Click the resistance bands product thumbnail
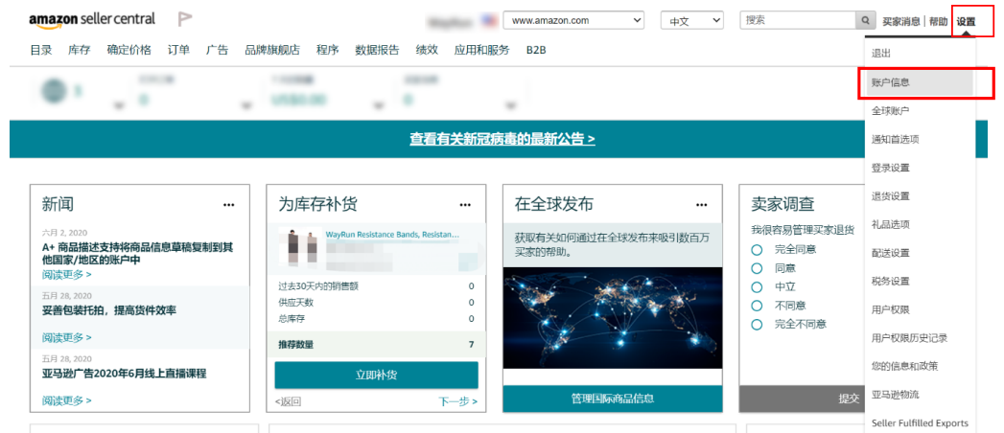The height and width of the screenshot is (433, 1004). 302,246
